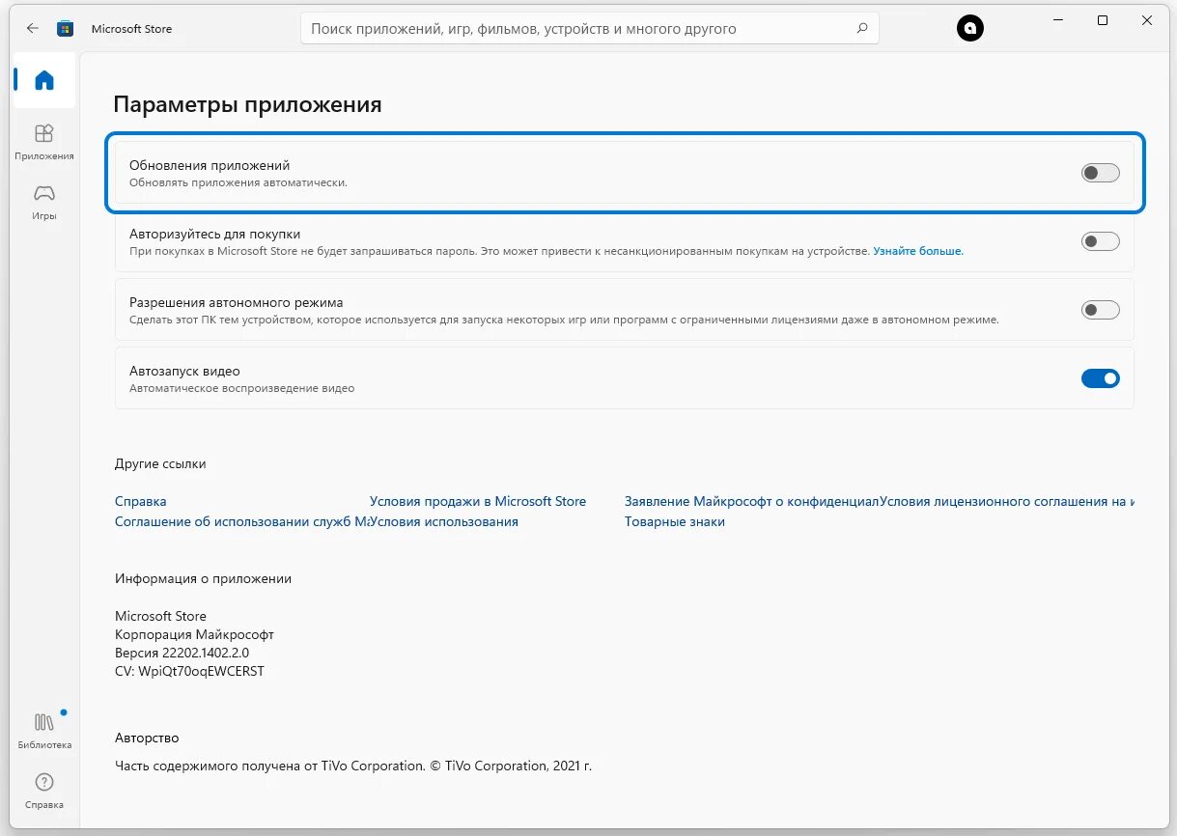Image resolution: width=1177 pixels, height=836 pixels.
Task: Toggle Авторизуйтесь для покупки switch
Action: point(1100,241)
